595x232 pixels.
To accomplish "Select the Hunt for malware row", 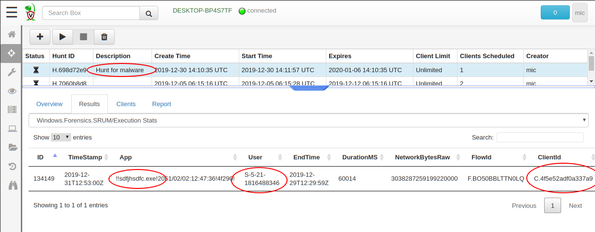I will pyautogui.click(x=120, y=70).
